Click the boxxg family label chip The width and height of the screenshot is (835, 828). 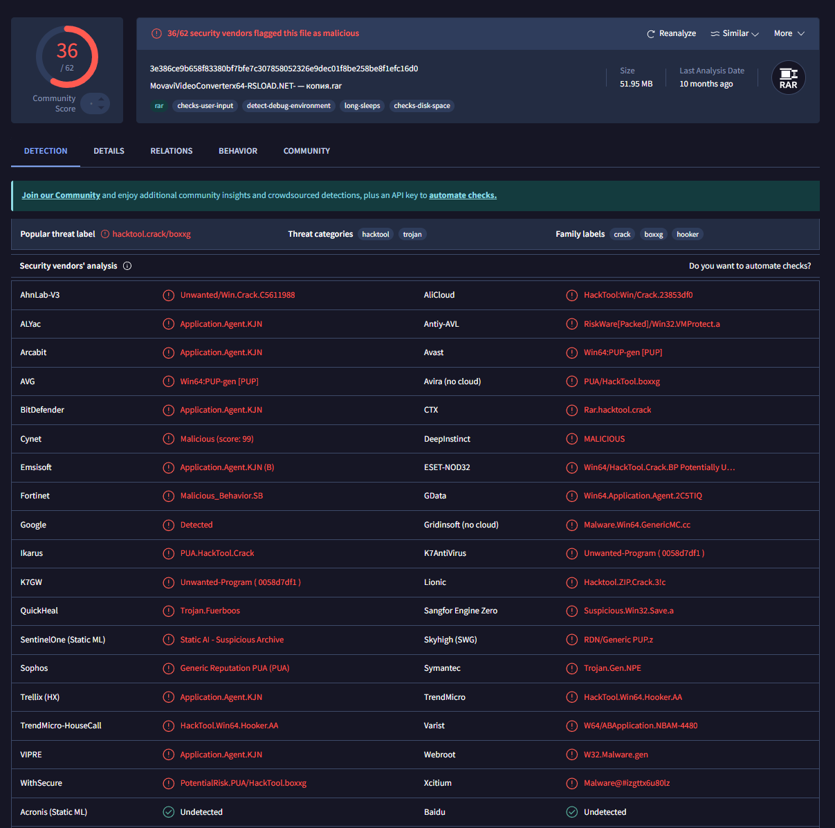tap(654, 234)
